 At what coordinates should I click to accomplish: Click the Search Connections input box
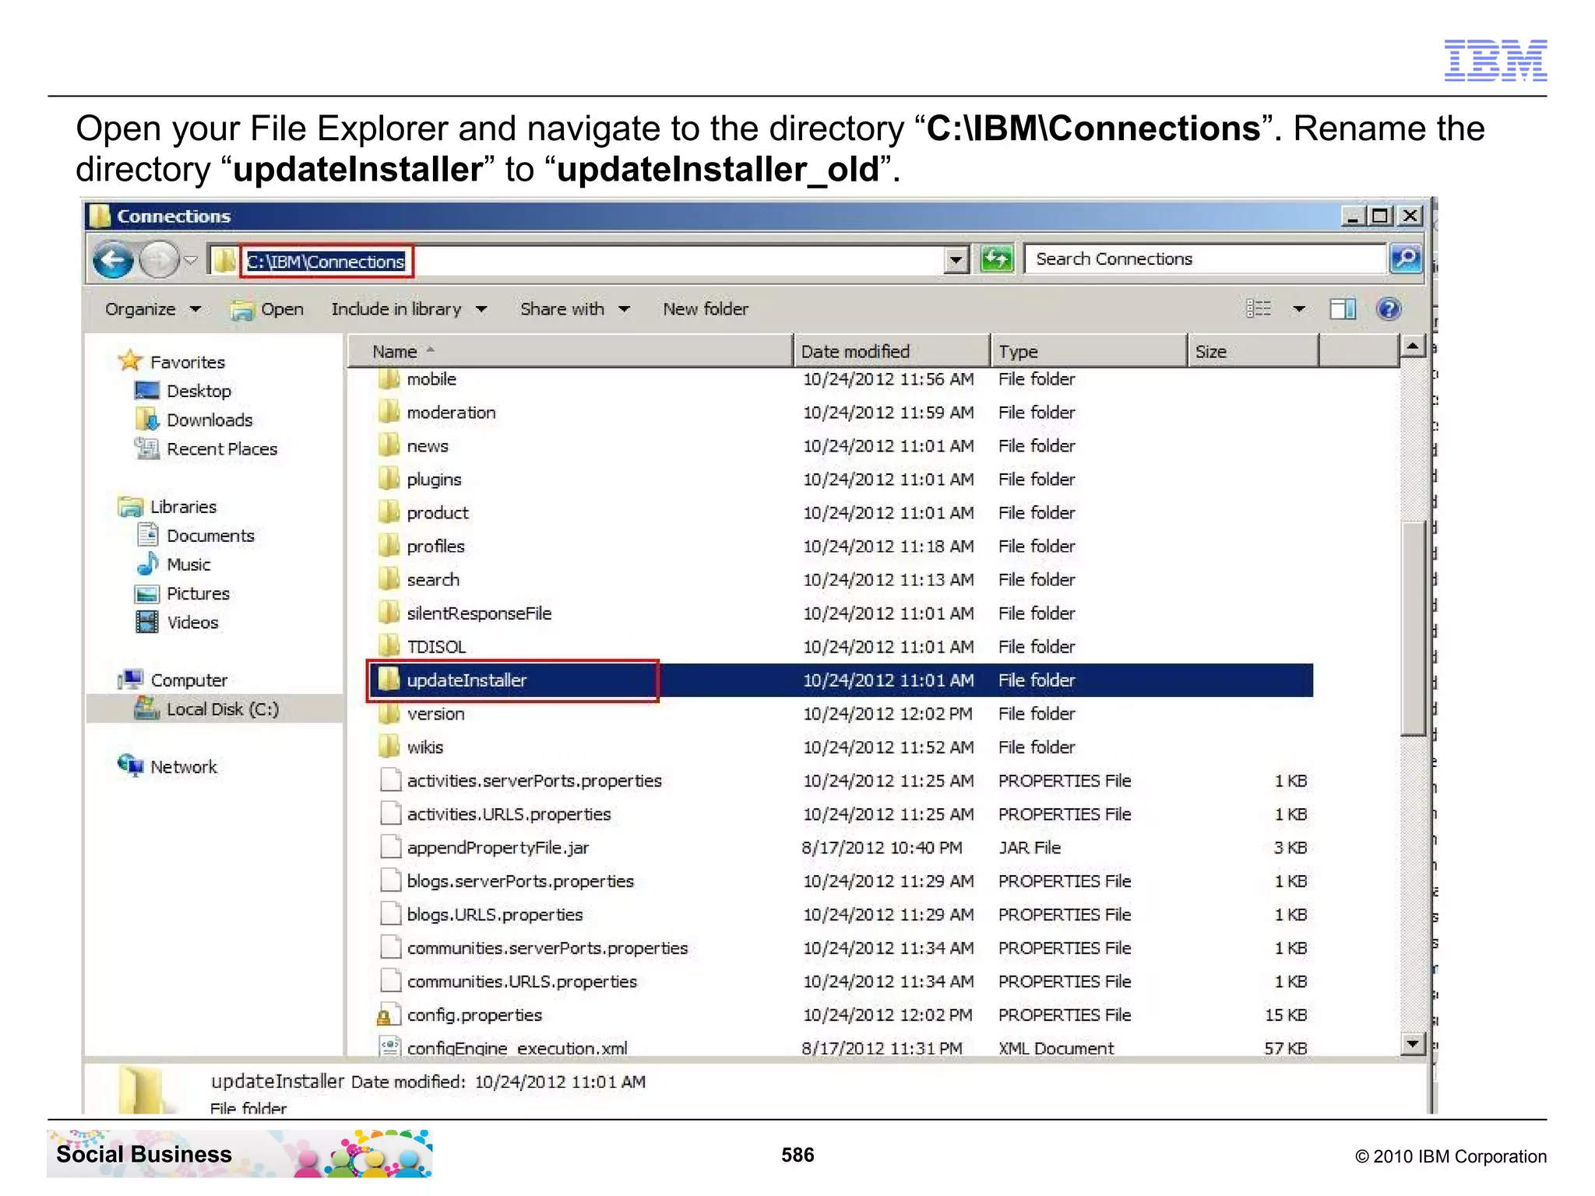(1206, 259)
